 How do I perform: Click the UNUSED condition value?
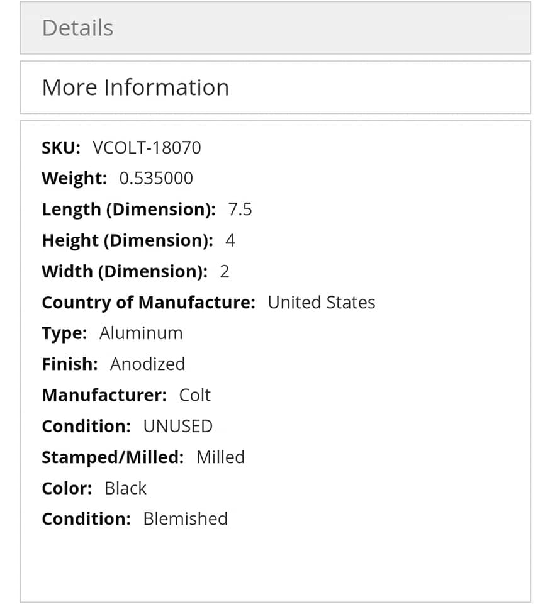pyautogui.click(x=177, y=426)
